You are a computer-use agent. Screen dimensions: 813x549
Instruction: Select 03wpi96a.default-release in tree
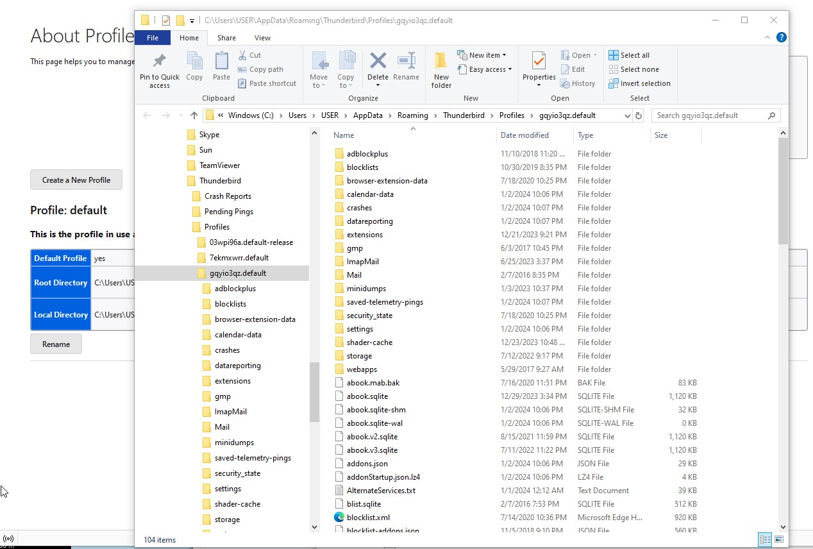(x=251, y=242)
